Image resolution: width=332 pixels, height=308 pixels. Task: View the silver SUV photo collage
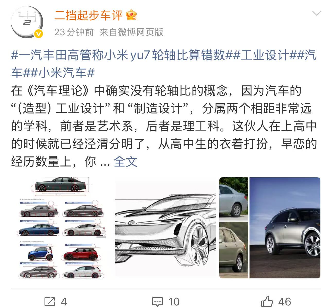click(270, 228)
